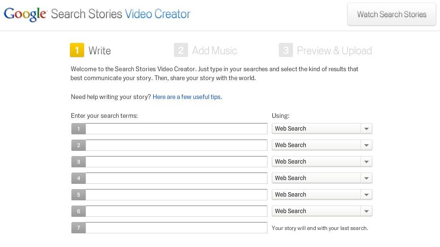
Task: Go to Preview & Upload step
Action: (334, 50)
